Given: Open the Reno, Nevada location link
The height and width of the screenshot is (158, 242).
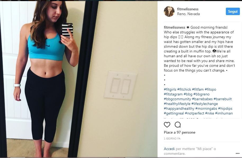Looking at the screenshot, I should pyautogui.click(x=188, y=14).
